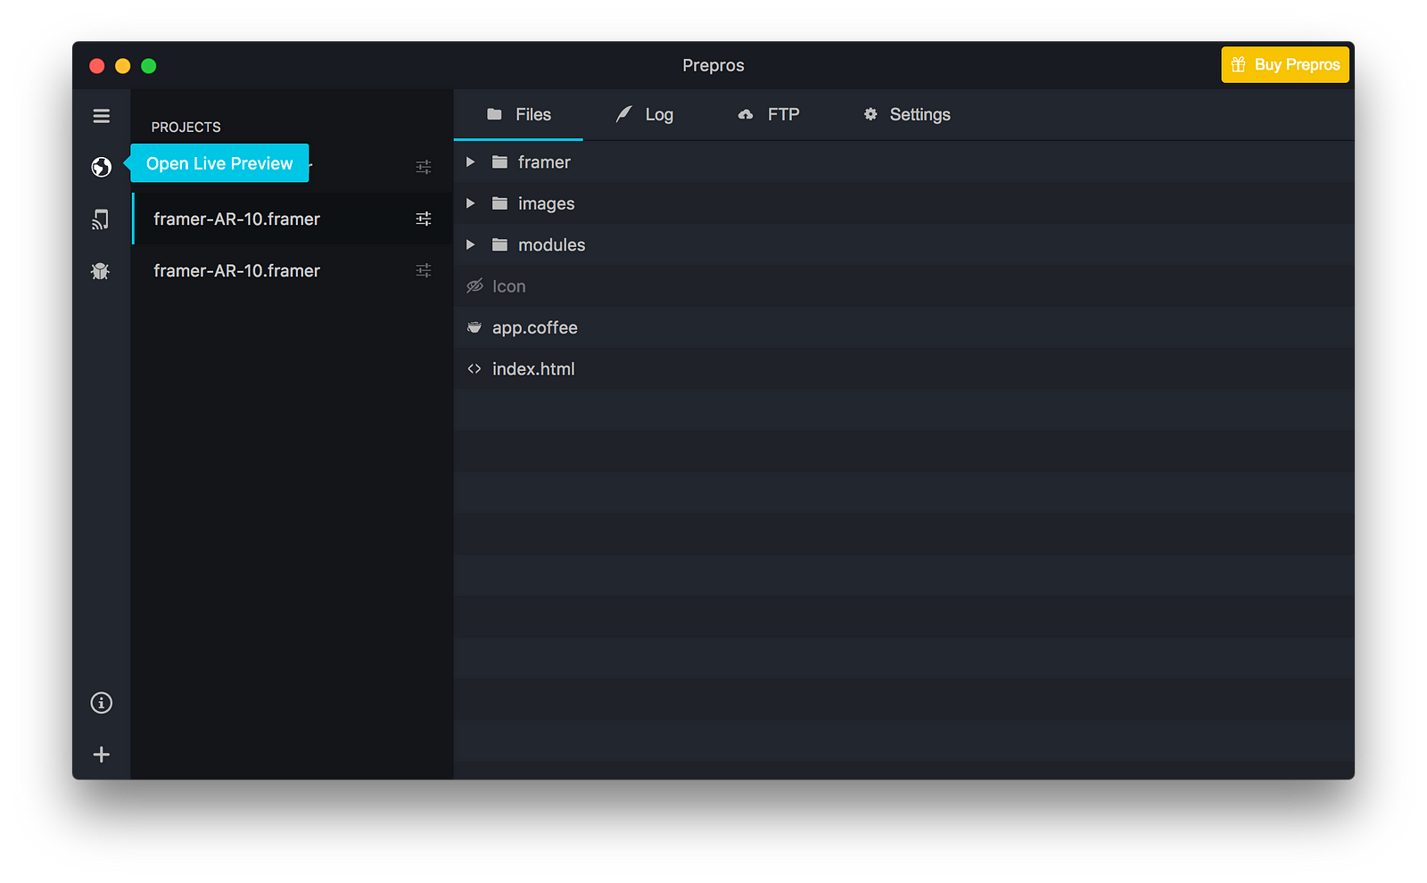Add a new project with plus icon

101,755
